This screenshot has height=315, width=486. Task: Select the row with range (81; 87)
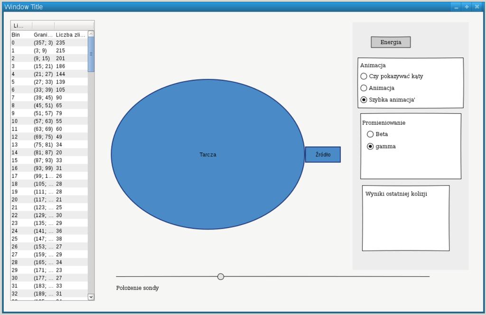[x=49, y=152]
